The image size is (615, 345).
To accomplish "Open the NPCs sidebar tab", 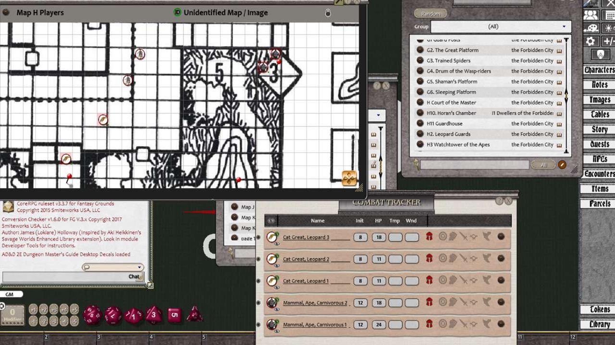I will click(599, 159).
